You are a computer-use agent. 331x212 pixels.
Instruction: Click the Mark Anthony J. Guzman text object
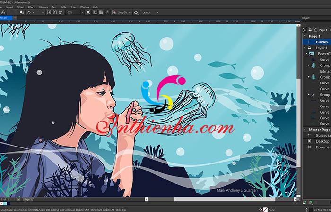click(x=237, y=190)
